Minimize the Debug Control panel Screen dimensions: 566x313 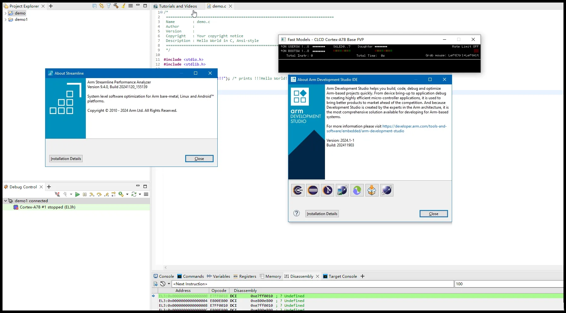click(138, 186)
